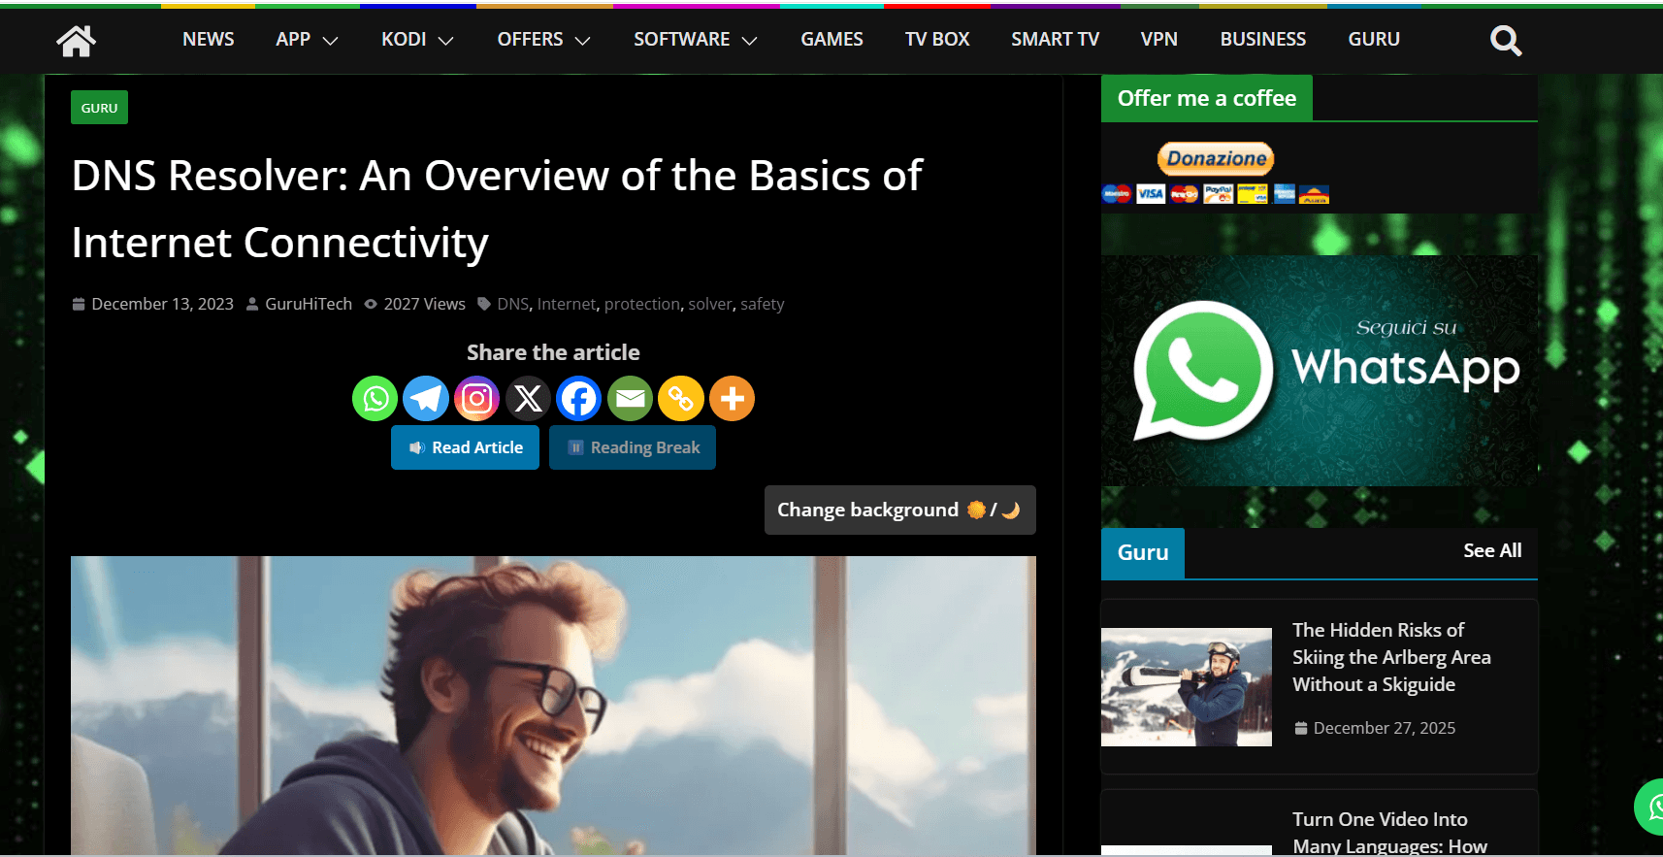This screenshot has height=857, width=1663.
Task: Go to the home page icon
Action: 76,41
